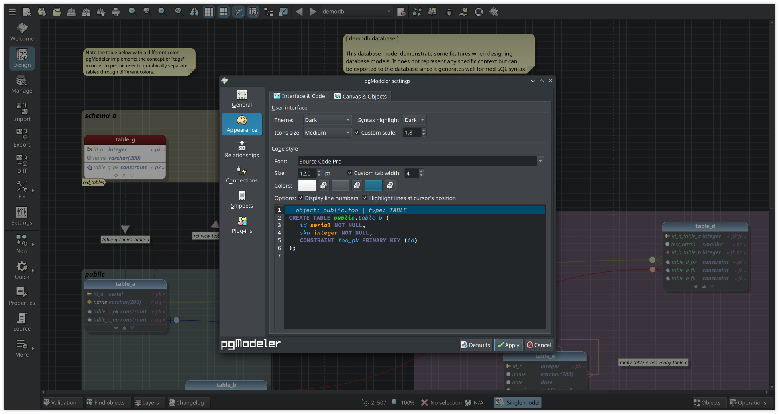The height and width of the screenshot is (414, 779).
Task: Click the print model icon
Action: click(x=116, y=12)
